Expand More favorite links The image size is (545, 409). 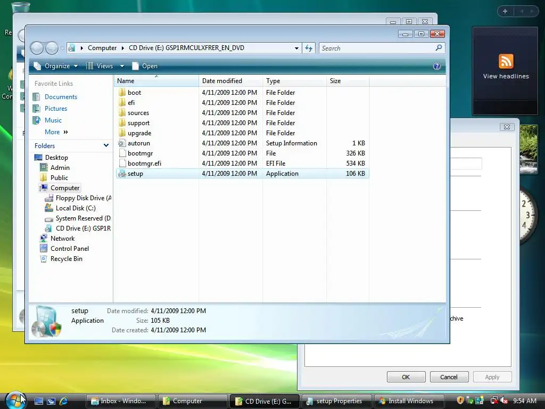(56, 132)
